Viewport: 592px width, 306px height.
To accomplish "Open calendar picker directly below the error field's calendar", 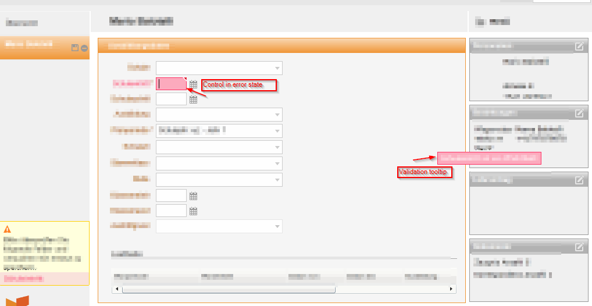I will click(x=193, y=99).
